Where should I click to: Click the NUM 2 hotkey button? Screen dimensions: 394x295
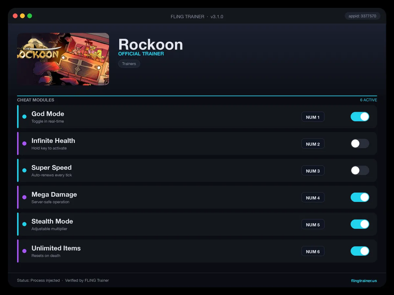(x=313, y=144)
